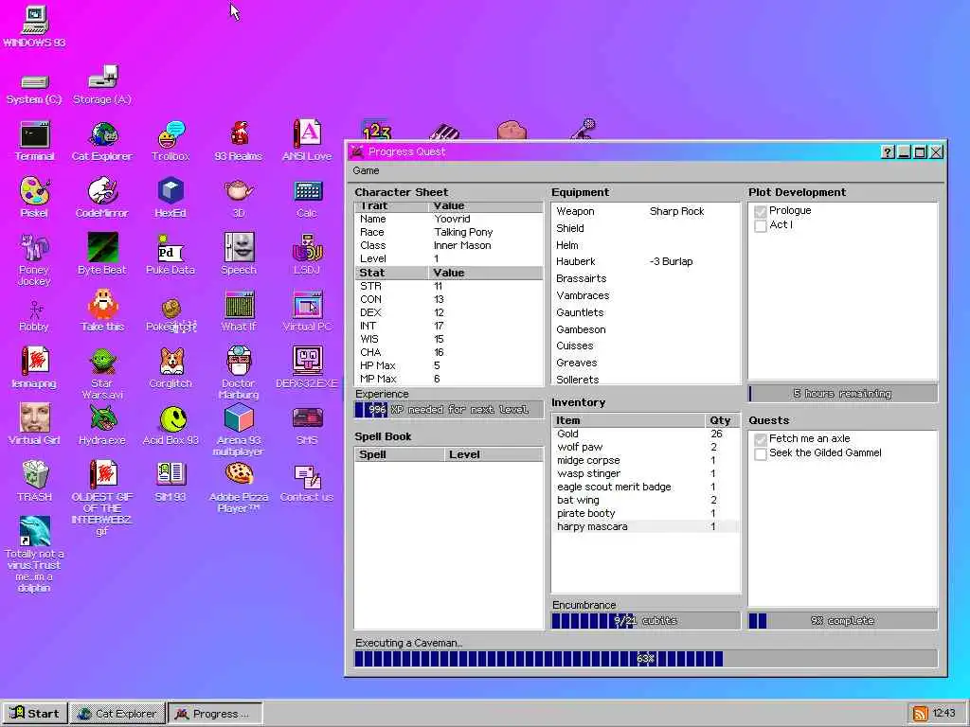Select the Progress Quest taskbar button
This screenshot has width=970, height=727.
215,714
